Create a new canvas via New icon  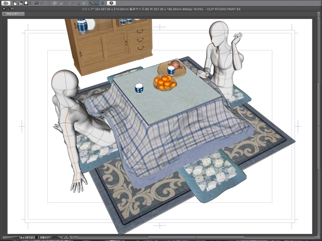(x=15, y=4)
